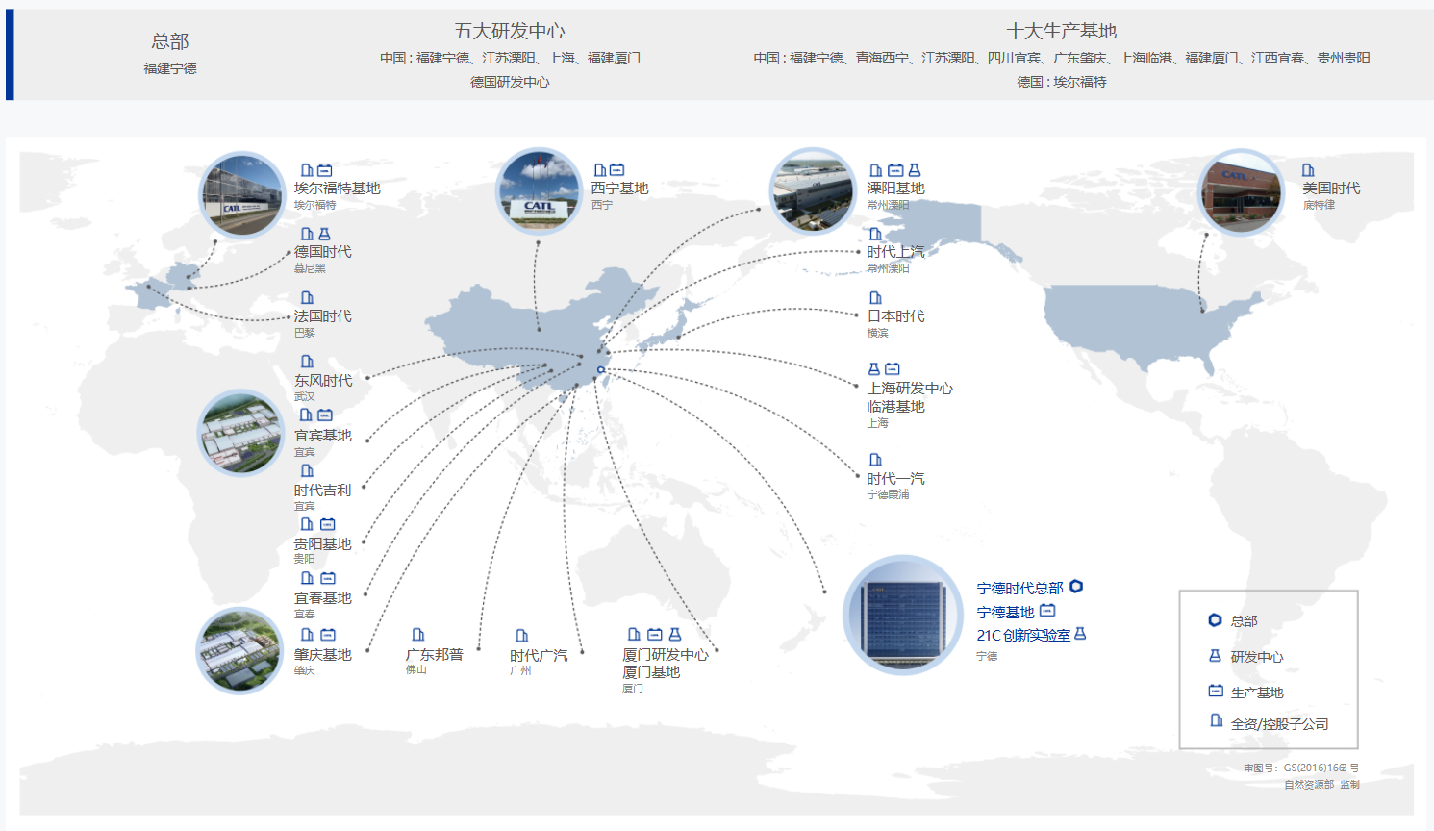Click the building icon above 日本时代
1434x831 pixels.
[x=875, y=298]
